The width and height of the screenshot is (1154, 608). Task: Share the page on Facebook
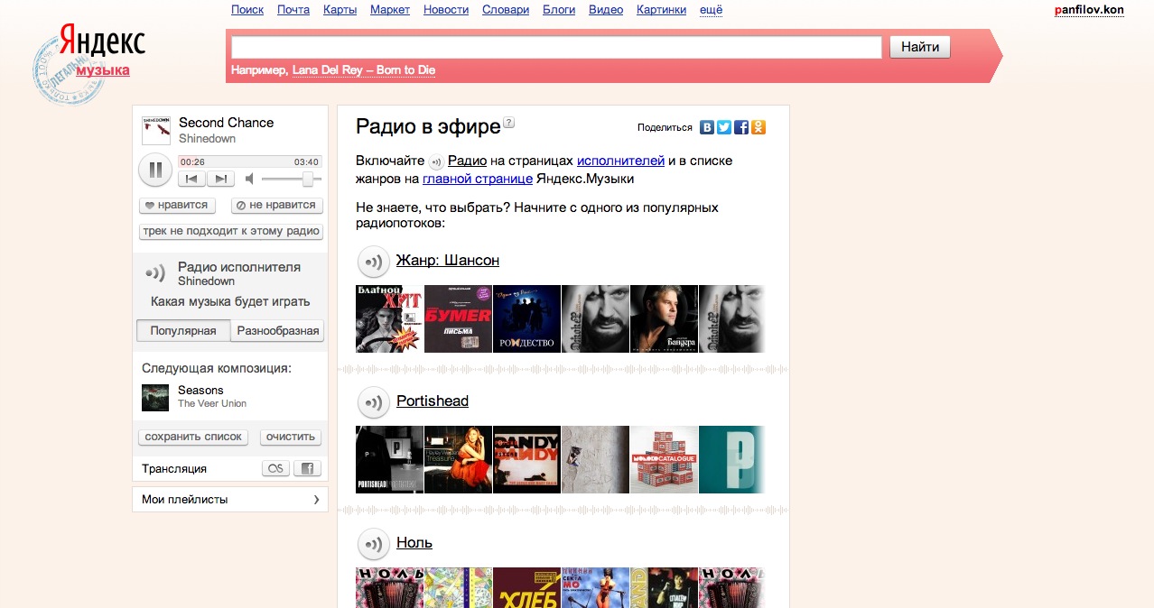click(x=741, y=128)
